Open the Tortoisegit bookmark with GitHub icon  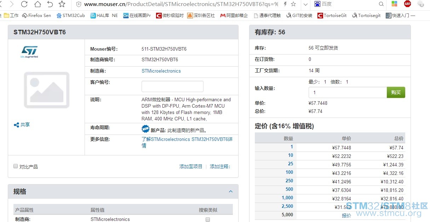tap(366, 16)
